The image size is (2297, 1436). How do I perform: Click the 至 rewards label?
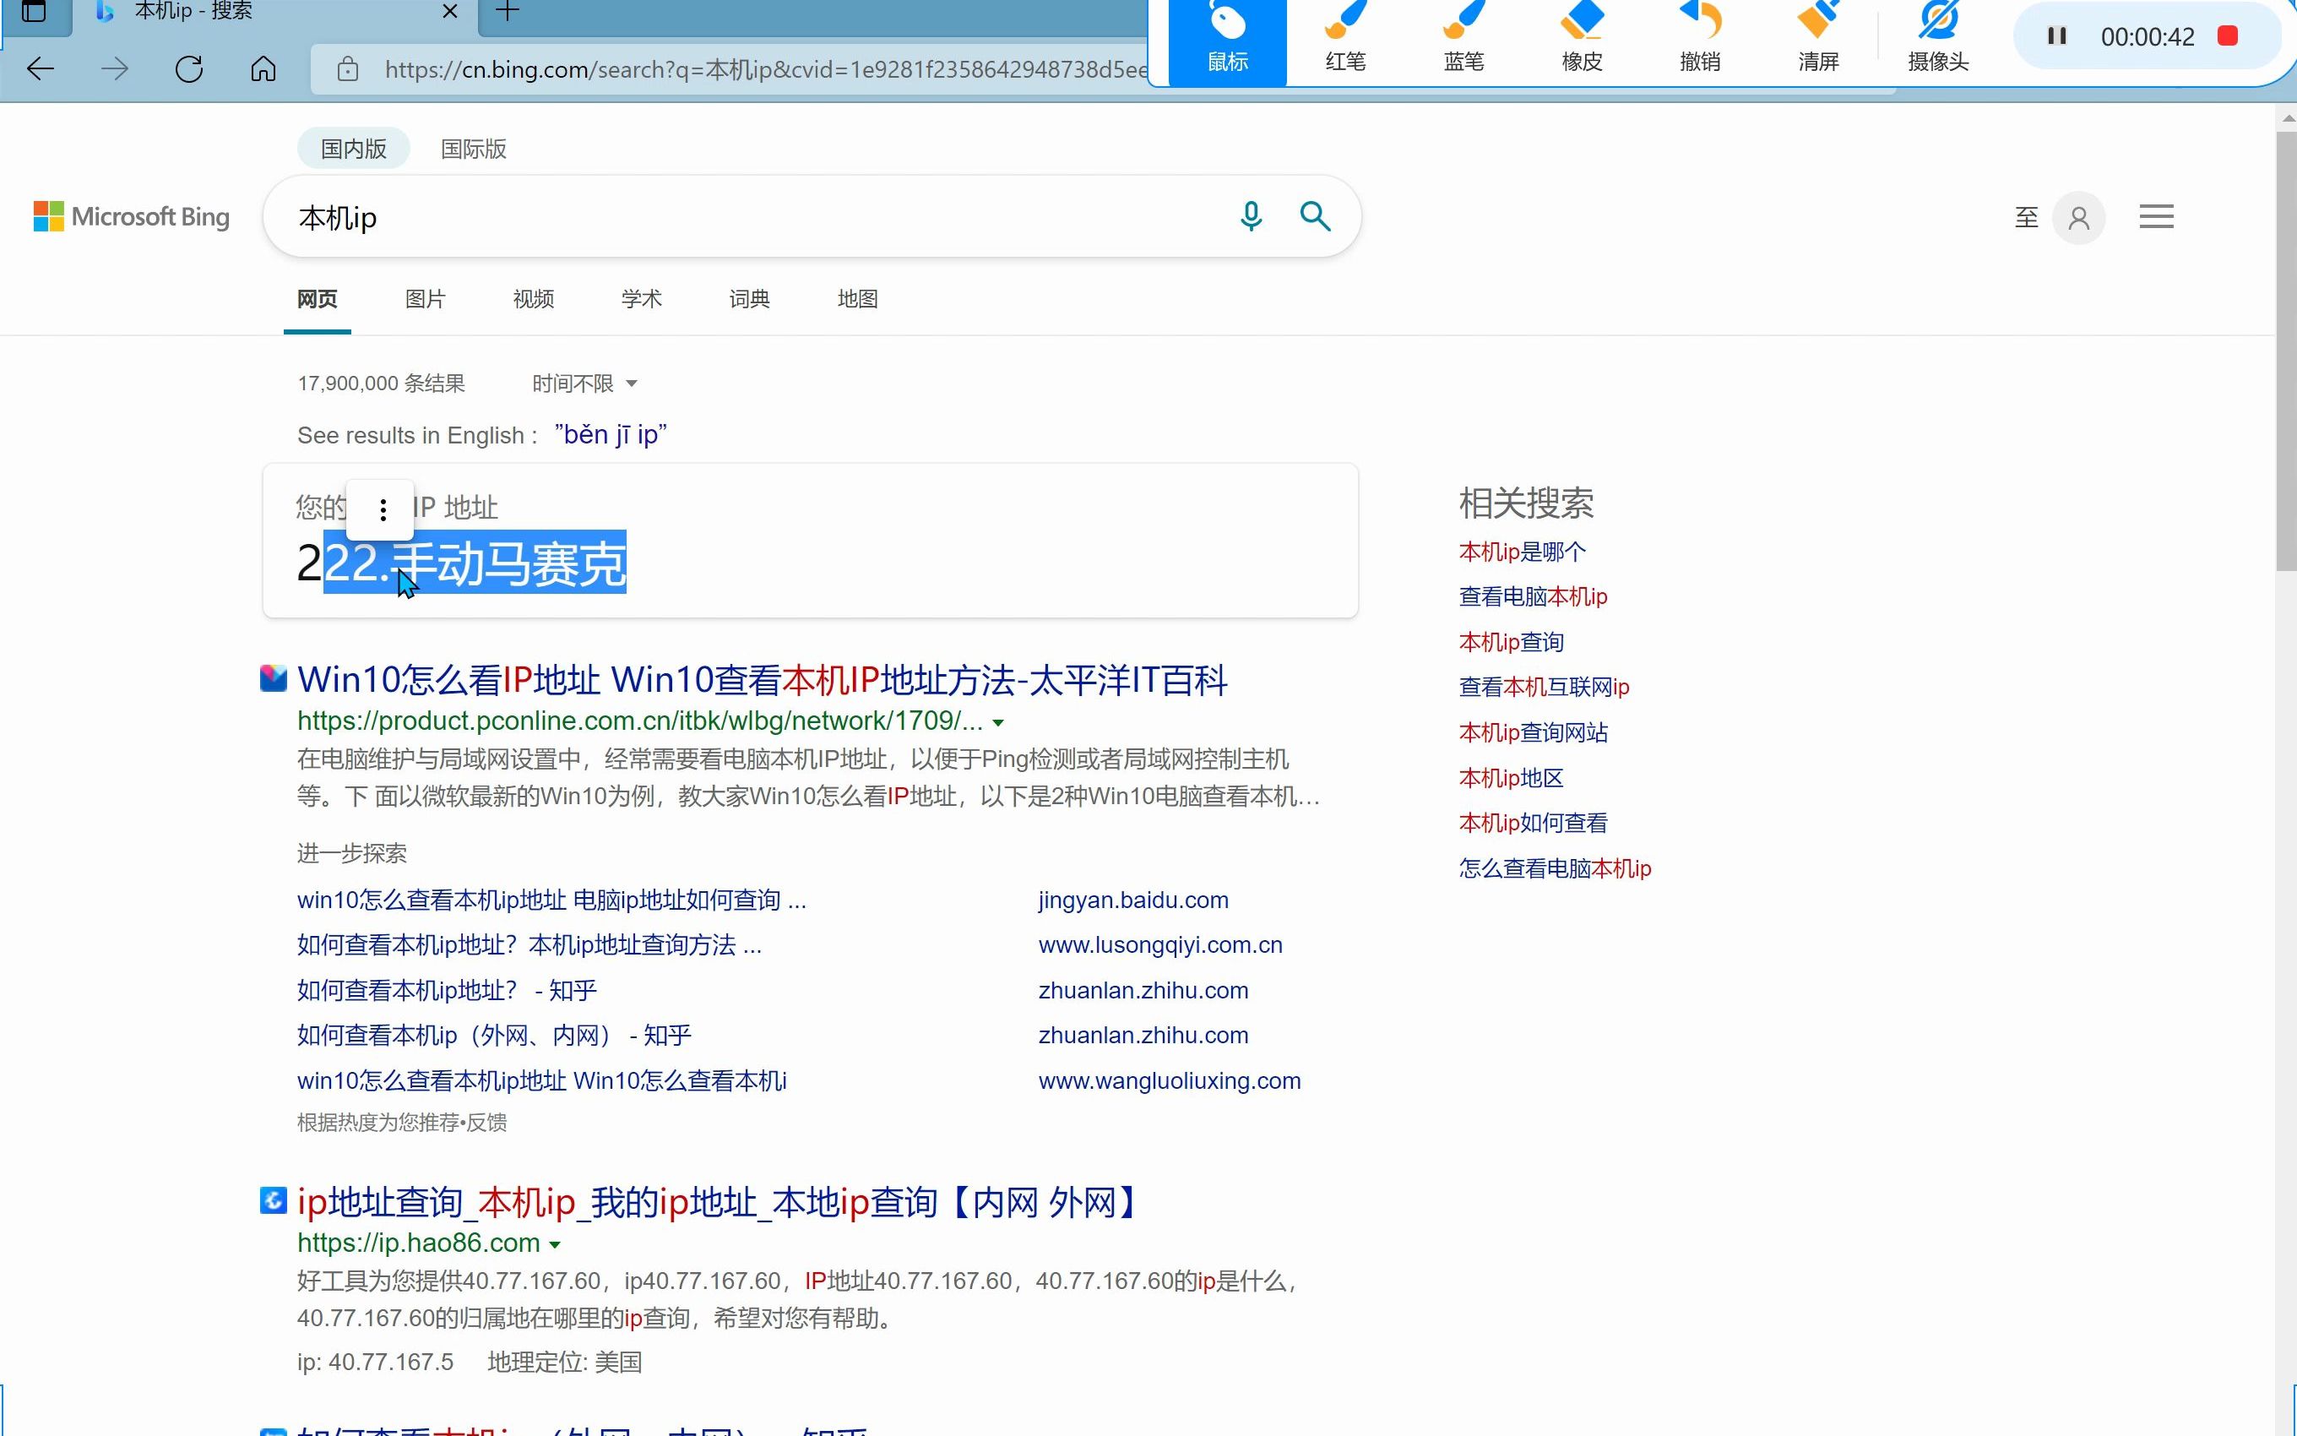pos(2027,217)
